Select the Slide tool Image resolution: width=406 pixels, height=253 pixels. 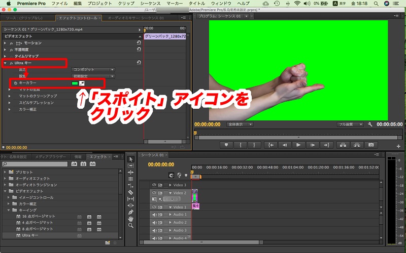(x=131, y=205)
